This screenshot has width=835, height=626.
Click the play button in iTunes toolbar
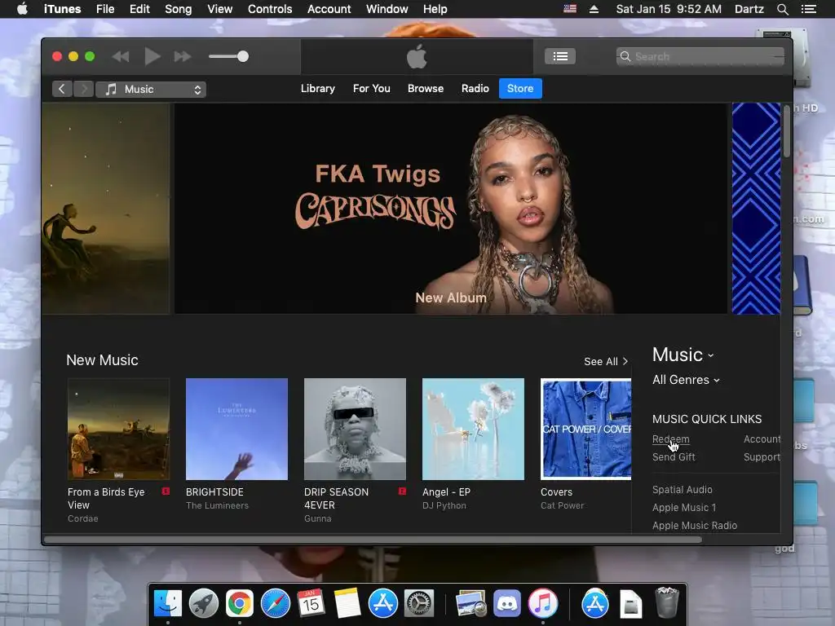152,56
